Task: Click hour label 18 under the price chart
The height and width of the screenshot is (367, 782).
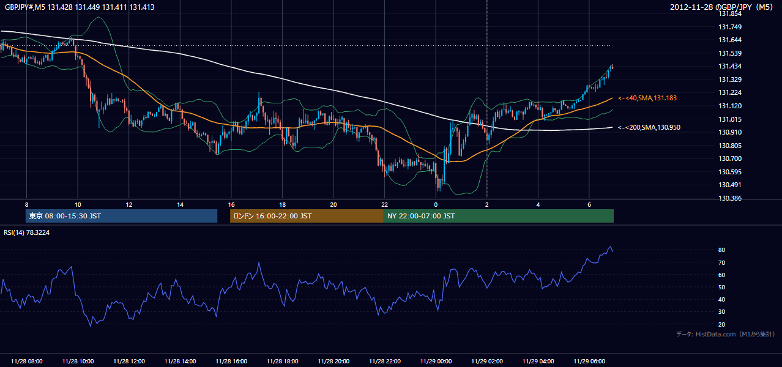Action: pyautogui.click(x=282, y=204)
